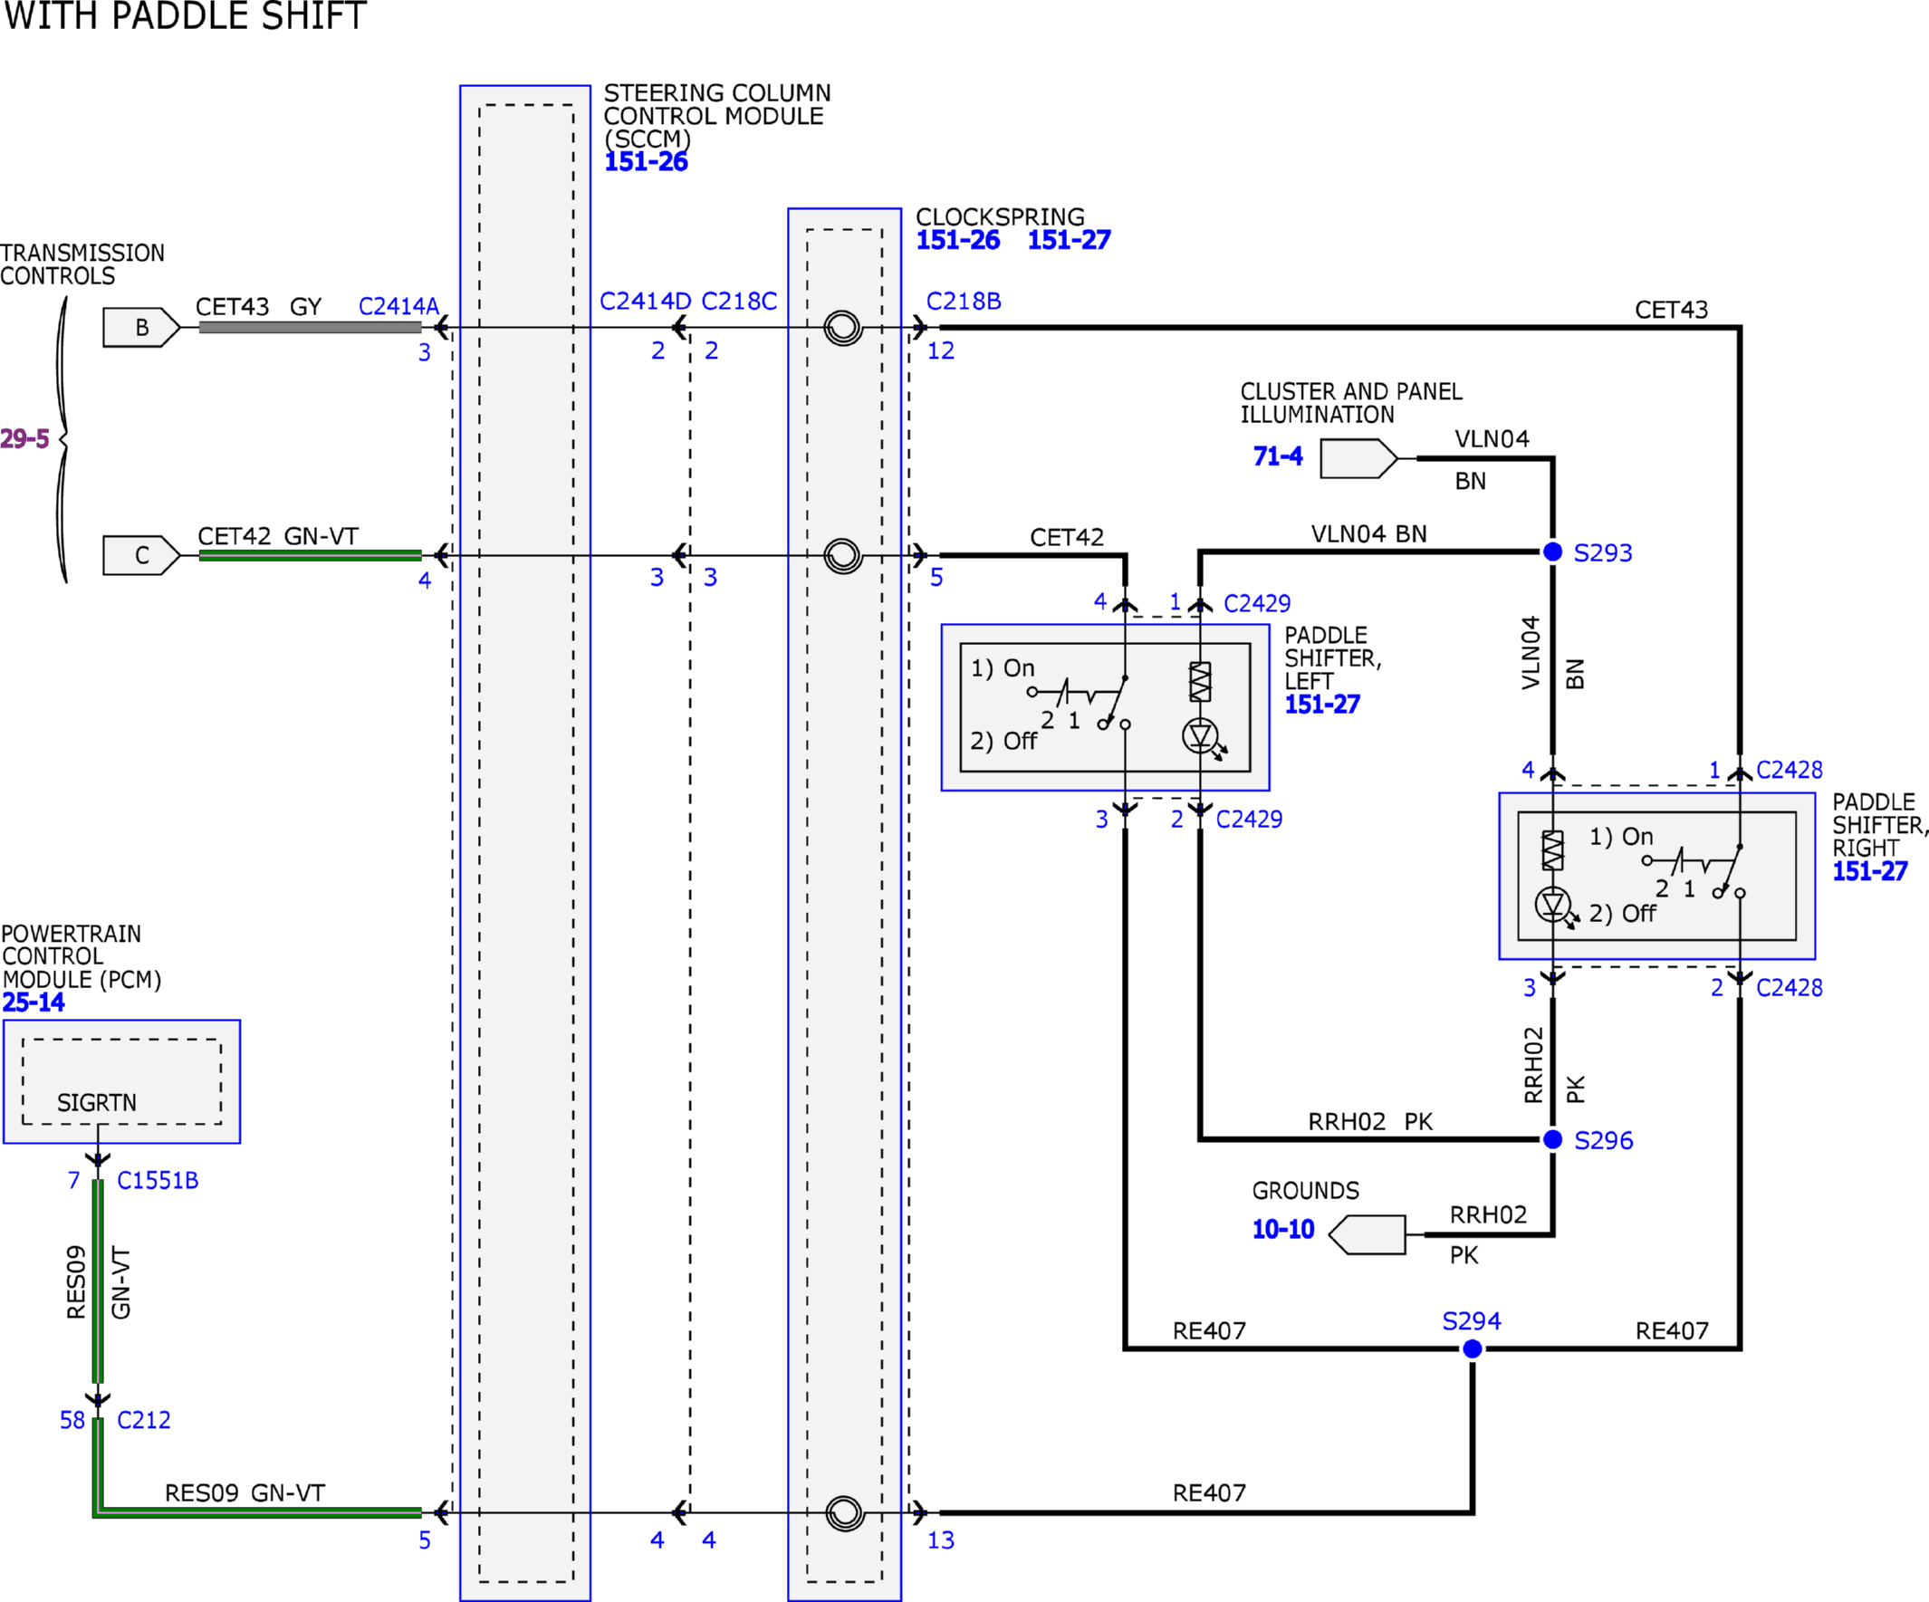Select the C218B connector label
Image resolution: width=1929 pixels, height=1602 pixels.
pos(964,302)
